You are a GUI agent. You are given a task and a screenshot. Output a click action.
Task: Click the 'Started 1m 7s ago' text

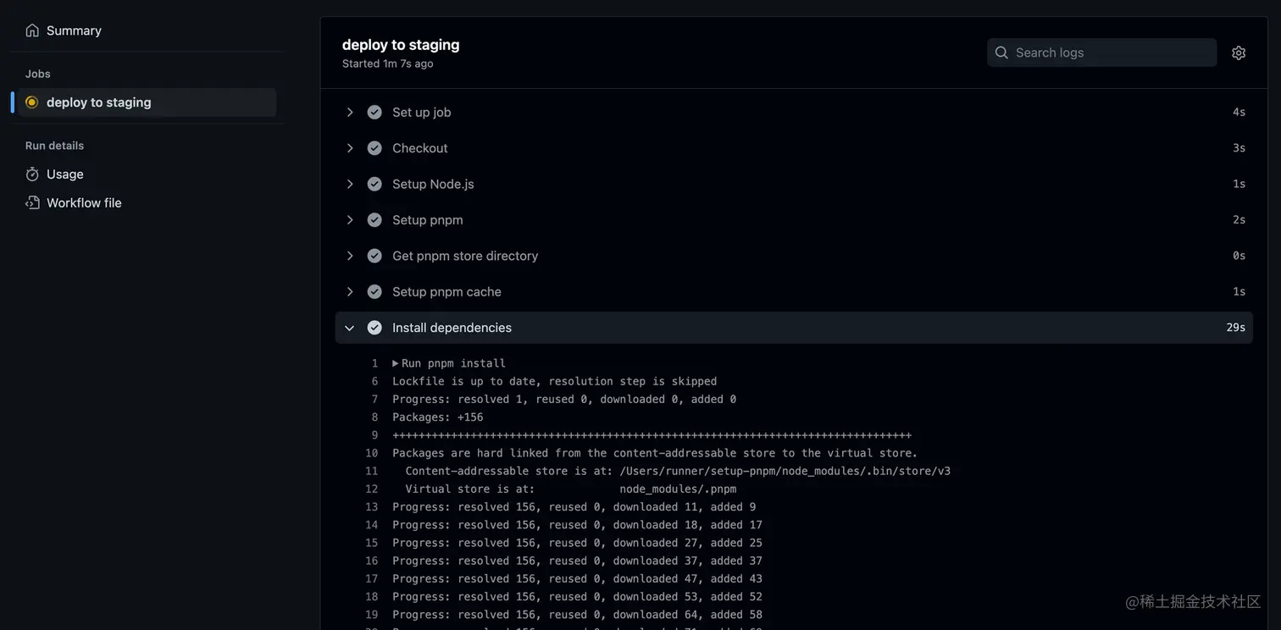(387, 64)
